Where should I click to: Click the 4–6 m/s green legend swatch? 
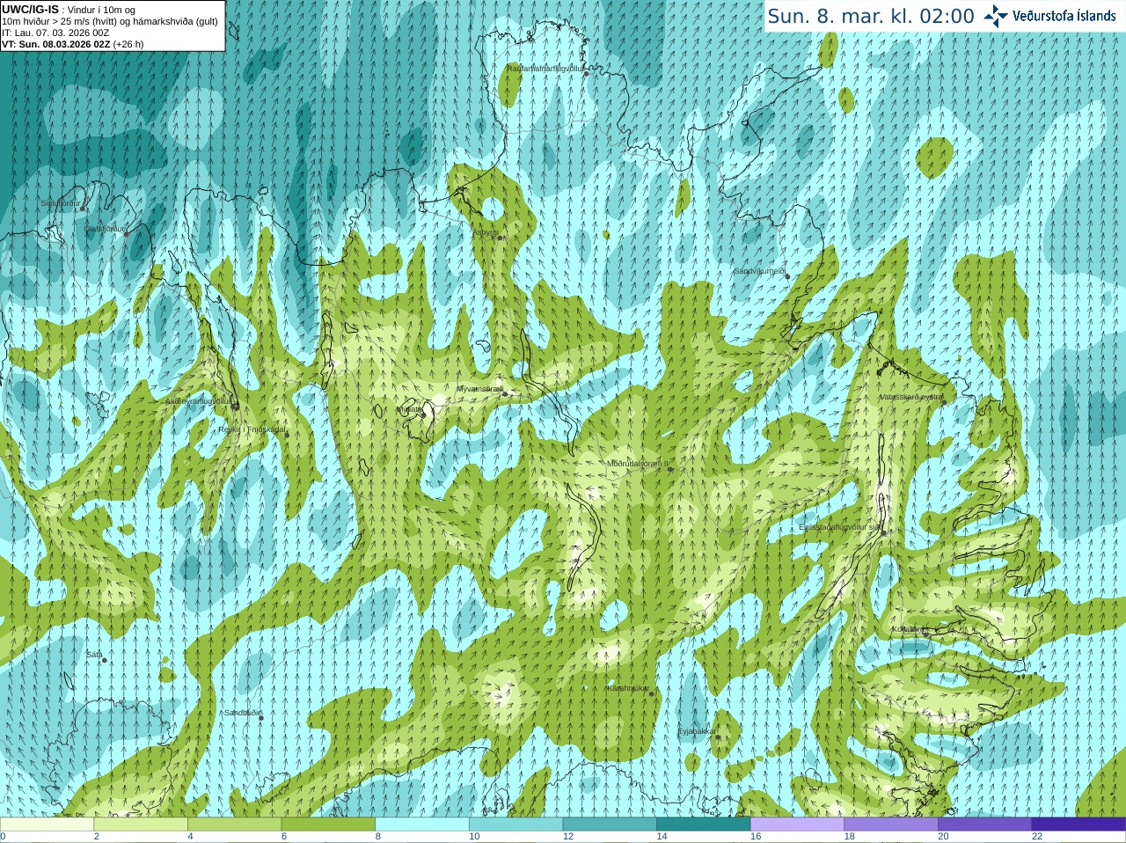pyautogui.click(x=235, y=824)
